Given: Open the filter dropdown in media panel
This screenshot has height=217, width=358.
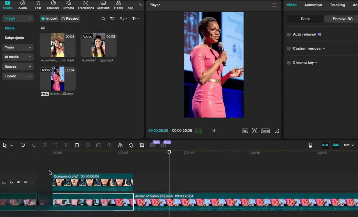Looking at the screenshot, I should point(136,19).
